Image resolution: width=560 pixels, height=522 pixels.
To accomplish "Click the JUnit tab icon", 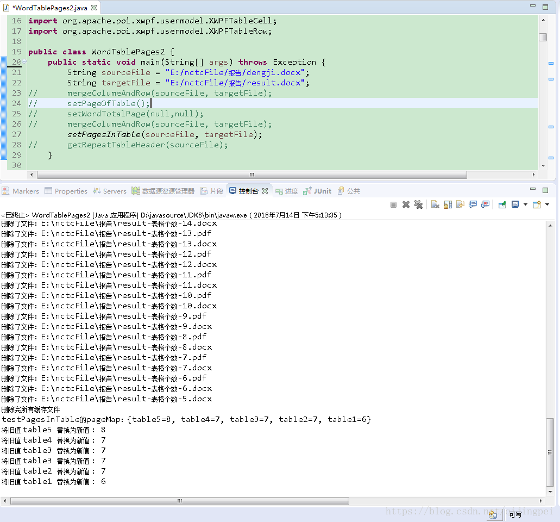I will tap(307, 191).
